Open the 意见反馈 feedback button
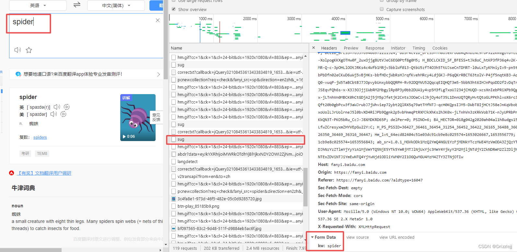The width and height of the screenshot is (517, 252). [x=156, y=117]
